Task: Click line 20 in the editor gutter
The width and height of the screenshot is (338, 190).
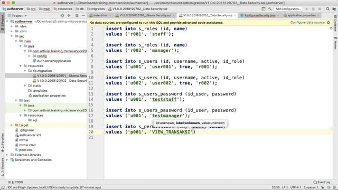Action: point(91,132)
